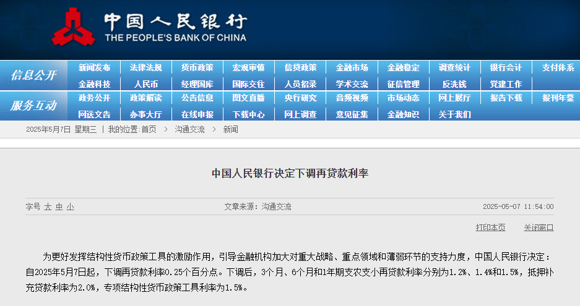The width and height of the screenshot is (580, 306).
Task: Click 打印本页 print link
Action: click(x=490, y=227)
